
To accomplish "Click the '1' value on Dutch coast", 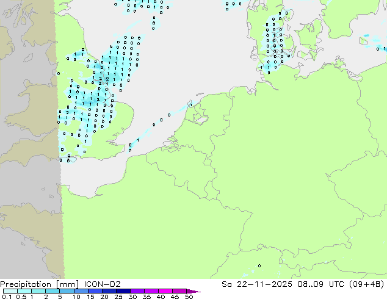I will point(191,105).
